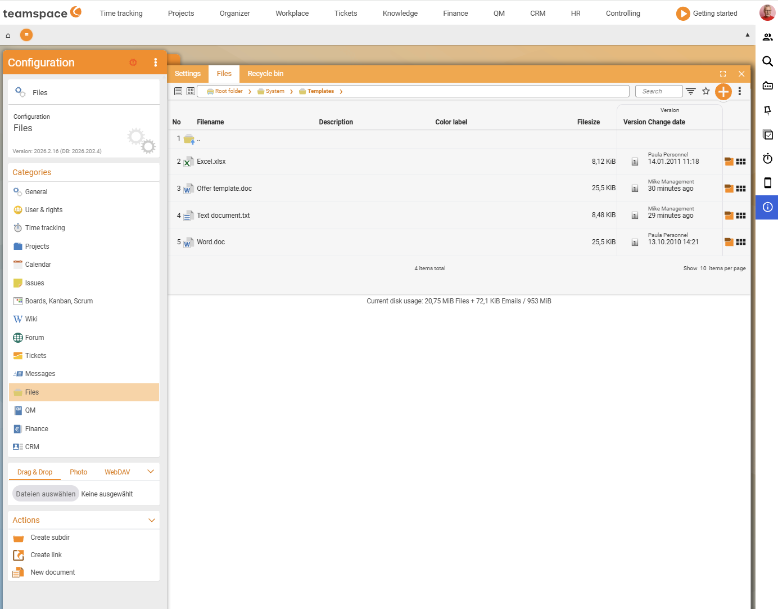
Task: Collapse the top bar with up arrow
Action: (748, 35)
